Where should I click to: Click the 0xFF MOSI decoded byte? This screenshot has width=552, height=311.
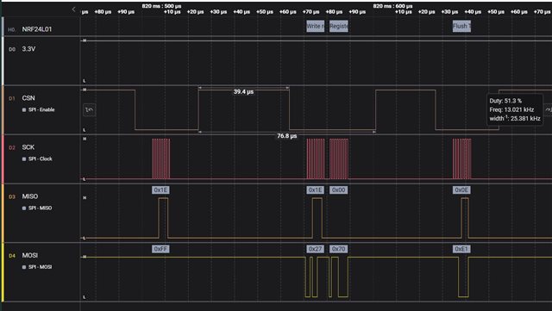click(161, 249)
